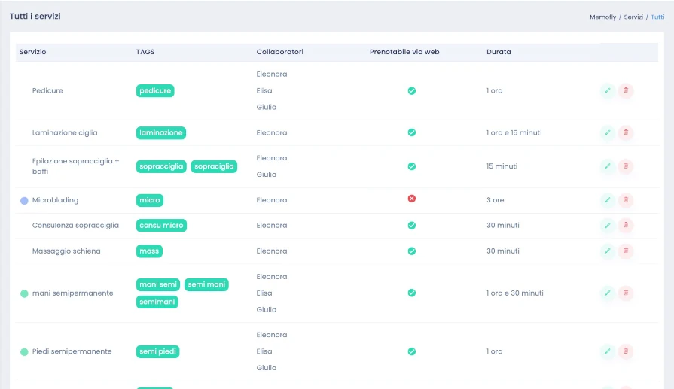Delete the Pedicure service via trash icon
The height and width of the screenshot is (389, 674).
pyautogui.click(x=625, y=91)
